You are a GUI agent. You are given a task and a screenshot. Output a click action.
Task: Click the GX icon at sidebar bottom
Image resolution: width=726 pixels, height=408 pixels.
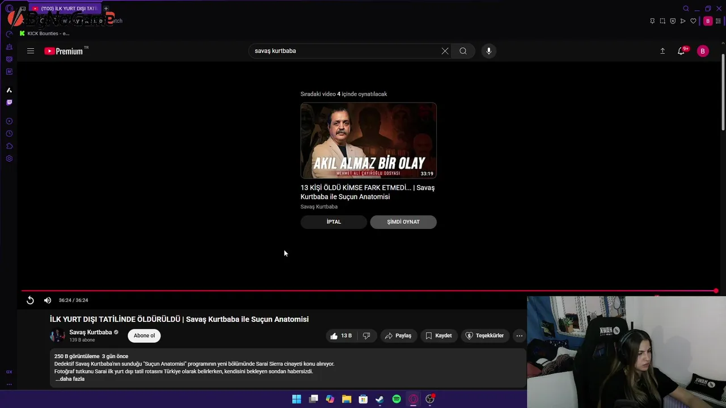(9, 372)
